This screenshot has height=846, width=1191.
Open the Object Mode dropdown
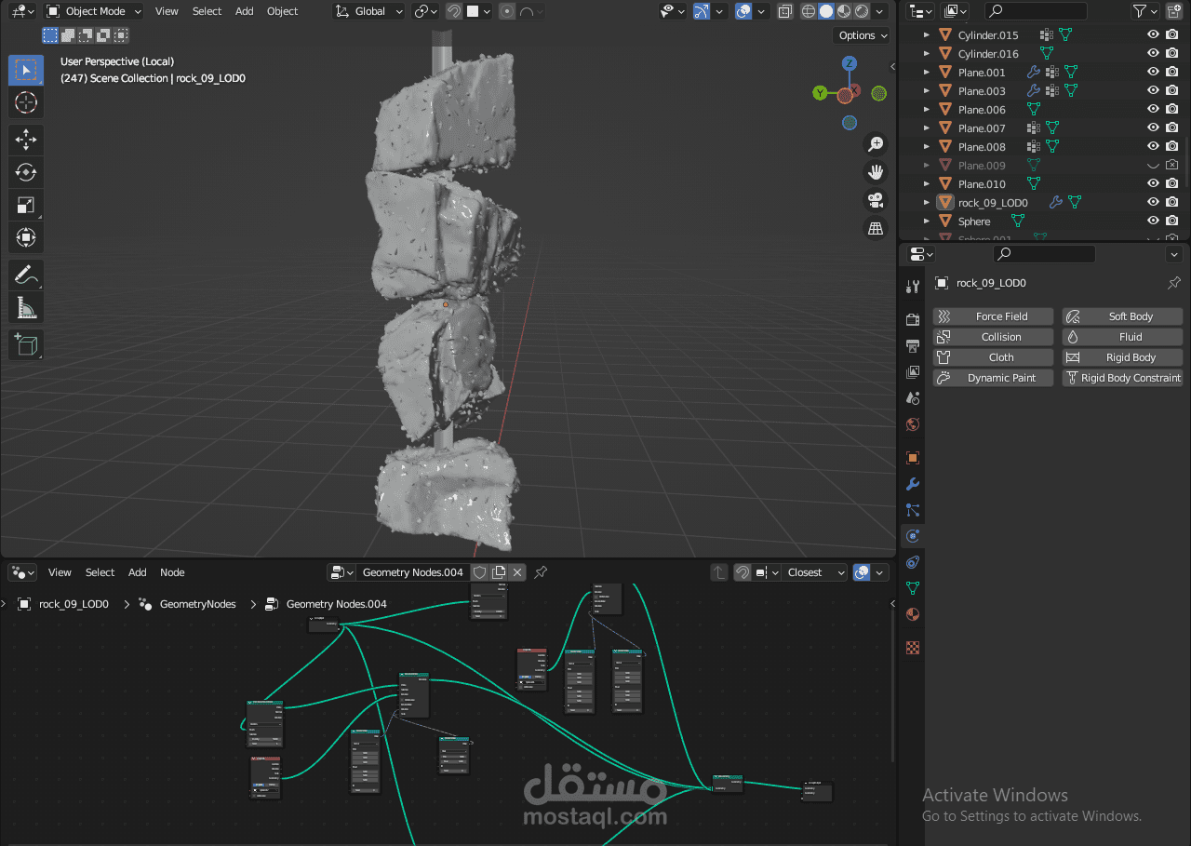click(94, 11)
